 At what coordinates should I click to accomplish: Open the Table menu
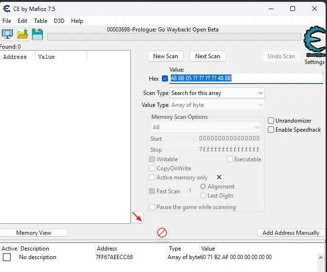41,21
